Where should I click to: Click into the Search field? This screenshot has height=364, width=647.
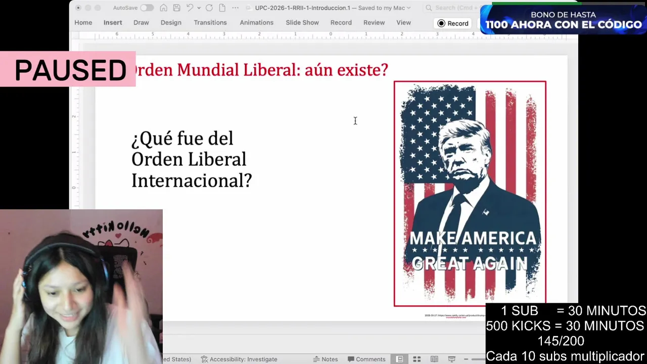[451, 8]
